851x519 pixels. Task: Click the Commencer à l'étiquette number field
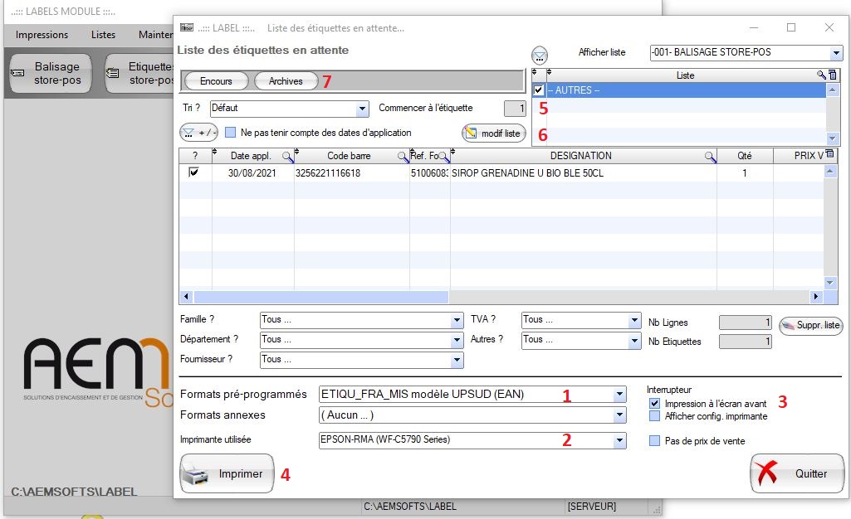click(515, 108)
